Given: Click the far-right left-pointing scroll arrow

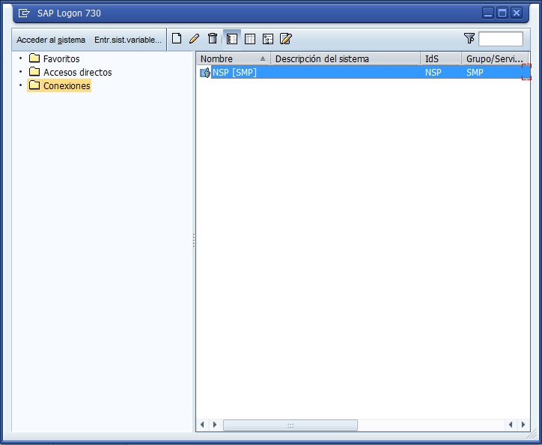Looking at the screenshot, I should tap(511, 425).
